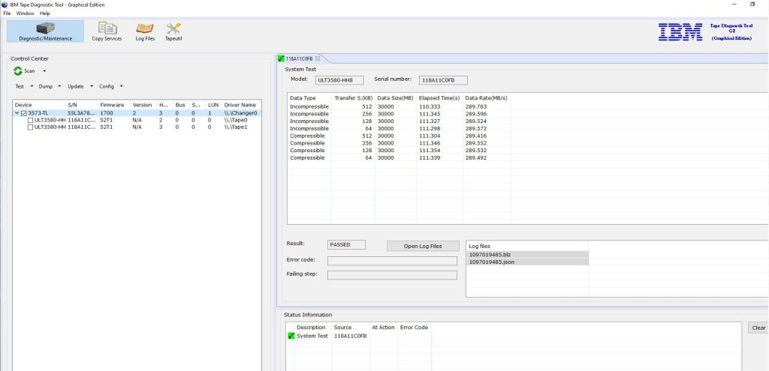Open the File menu
This screenshot has width=769, height=371.
pos(7,13)
